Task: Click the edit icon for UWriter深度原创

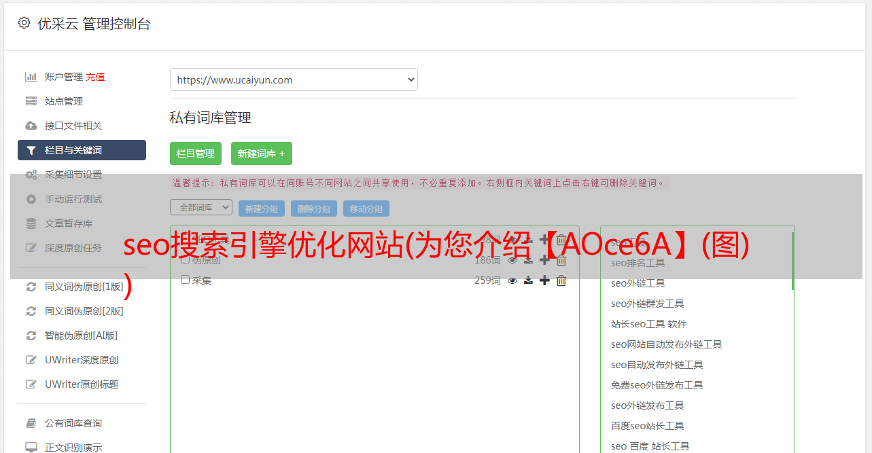Action: click(31, 360)
